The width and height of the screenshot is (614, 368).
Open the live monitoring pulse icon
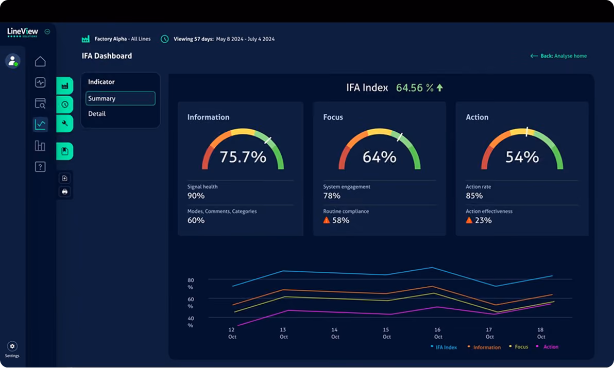[x=40, y=82]
